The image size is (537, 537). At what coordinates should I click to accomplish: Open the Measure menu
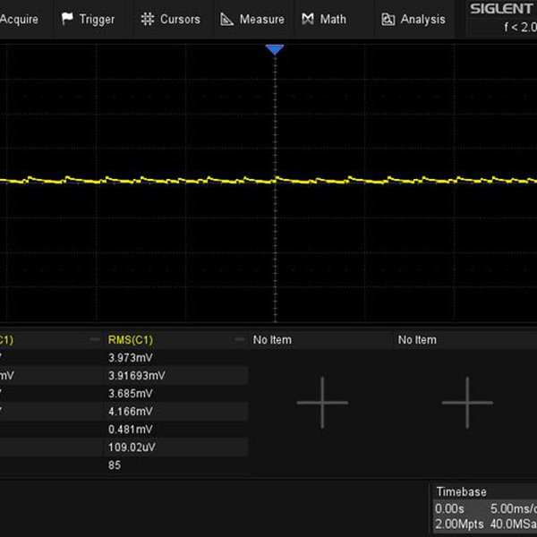coord(252,19)
